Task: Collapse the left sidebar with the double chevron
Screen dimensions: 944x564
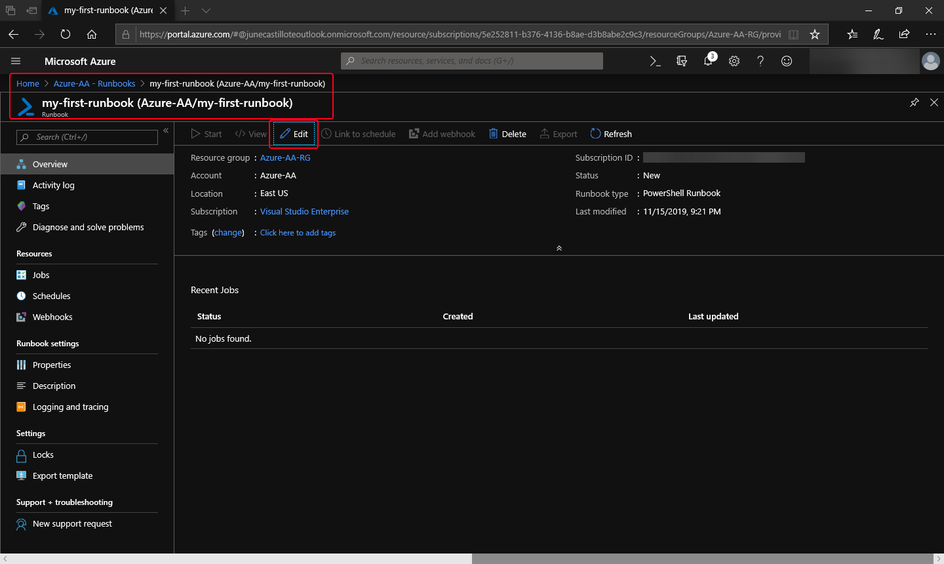Action: (x=166, y=130)
